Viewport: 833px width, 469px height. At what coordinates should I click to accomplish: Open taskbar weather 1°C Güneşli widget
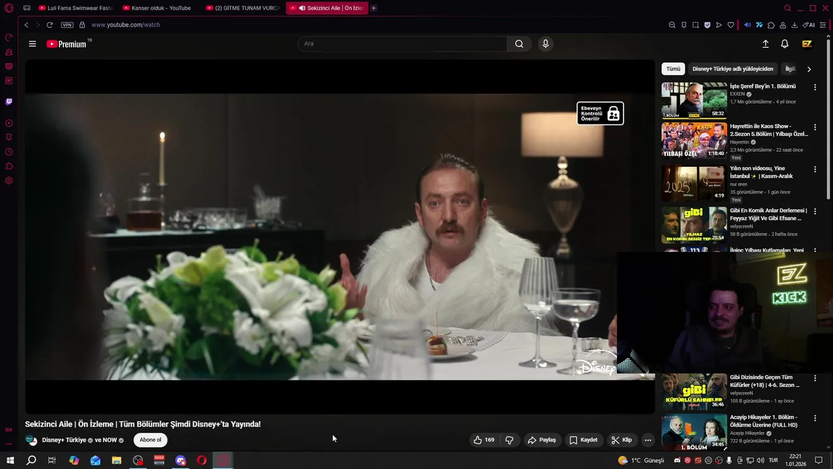click(641, 461)
